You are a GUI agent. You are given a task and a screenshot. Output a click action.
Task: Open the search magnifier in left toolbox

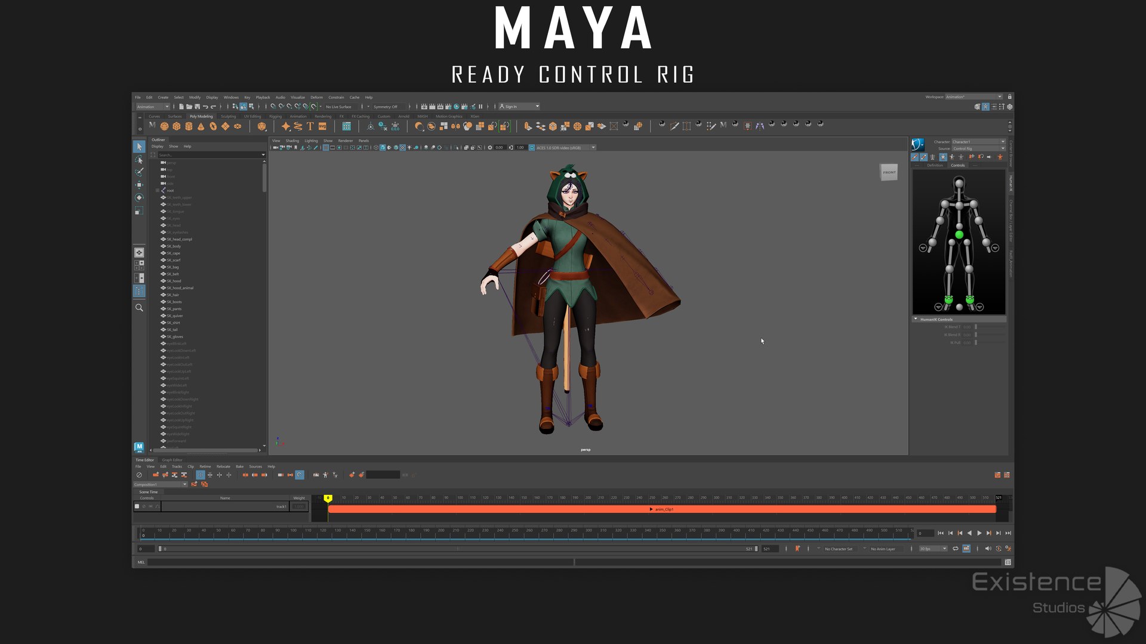point(139,308)
